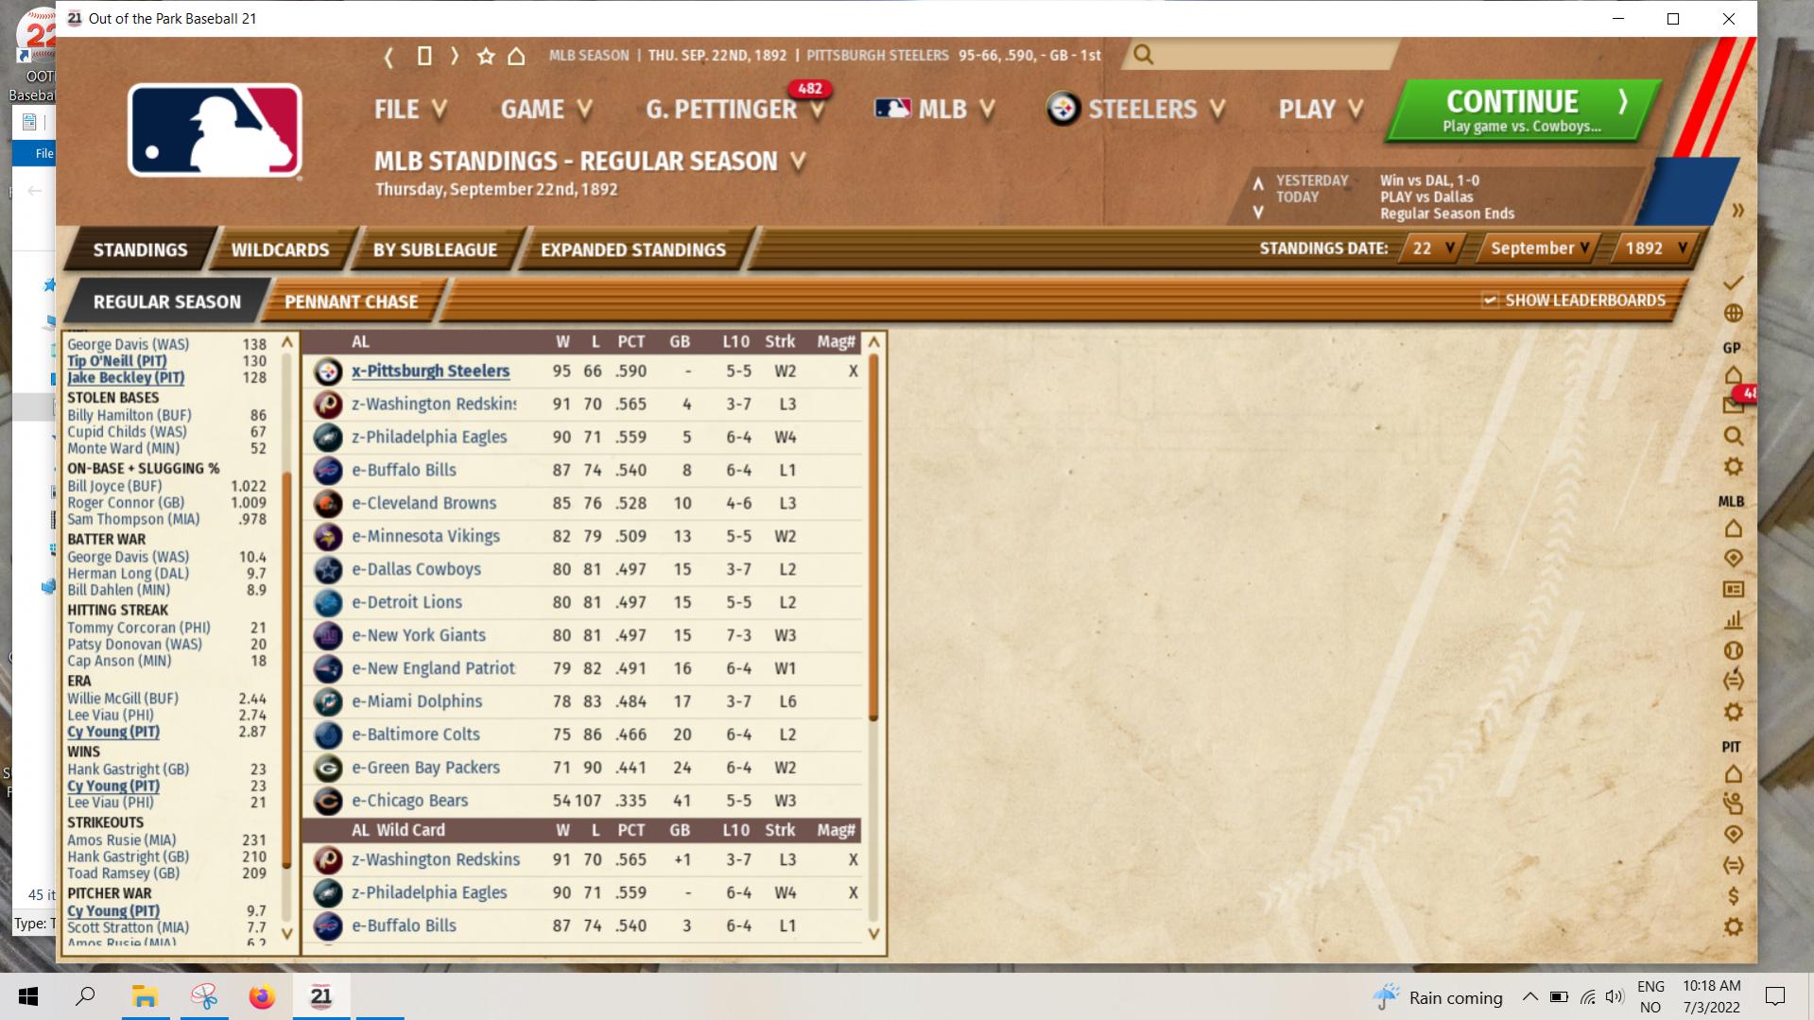The height and width of the screenshot is (1020, 1814).
Task: Click the globe icon in the right sidebar
Action: pyautogui.click(x=1733, y=313)
